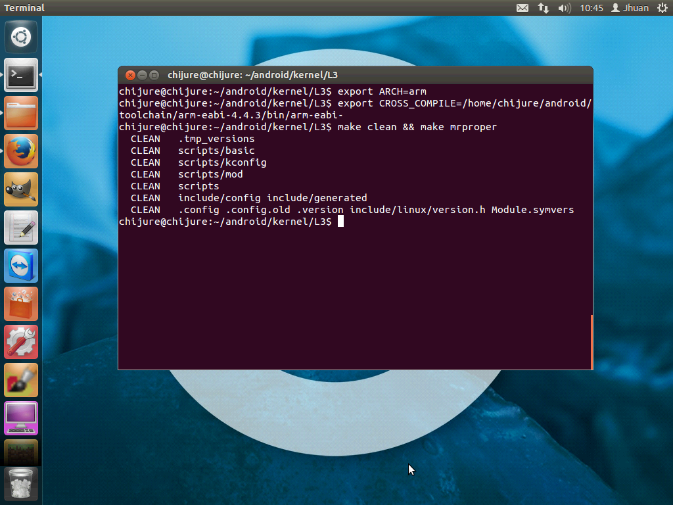Image resolution: width=673 pixels, height=505 pixels.
Task: Open the messaging envelope menu
Action: pyautogui.click(x=522, y=7)
